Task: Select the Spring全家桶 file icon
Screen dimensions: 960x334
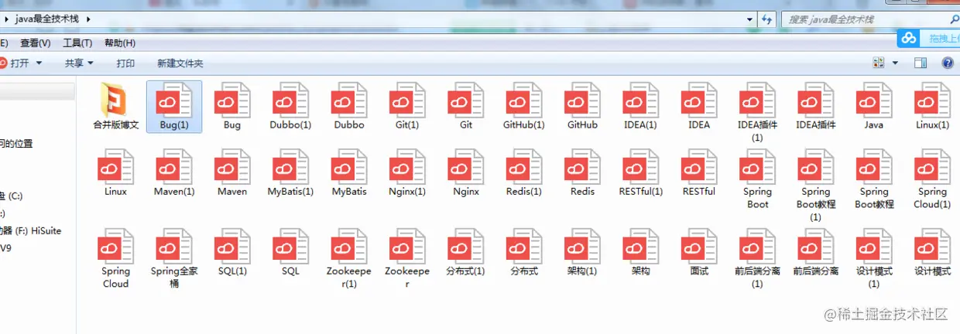Action: pyautogui.click(x=174, y=247)
